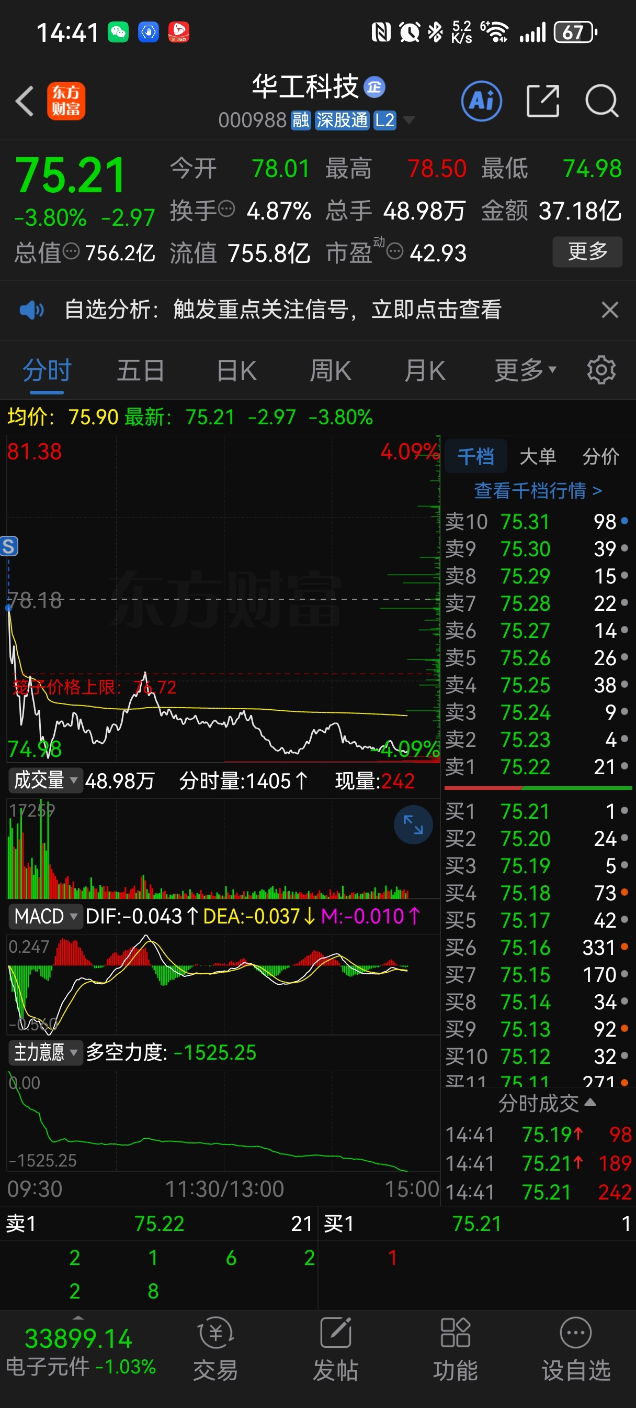Switch to 月K chart tab
The image size is (636, 1408).
pyautogui.click(x=425, y=370)
